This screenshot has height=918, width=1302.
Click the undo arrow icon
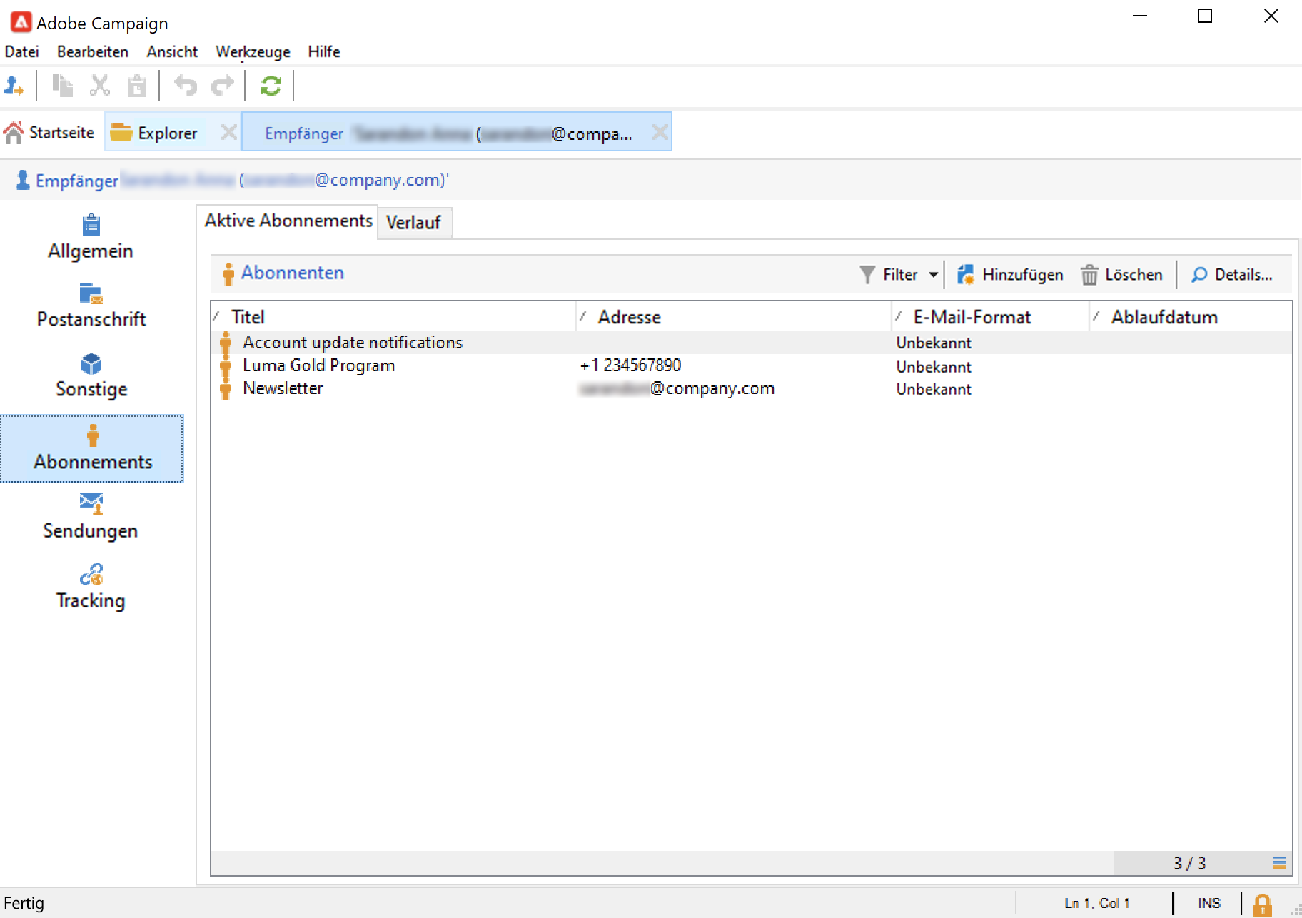[x=186, y=86]
